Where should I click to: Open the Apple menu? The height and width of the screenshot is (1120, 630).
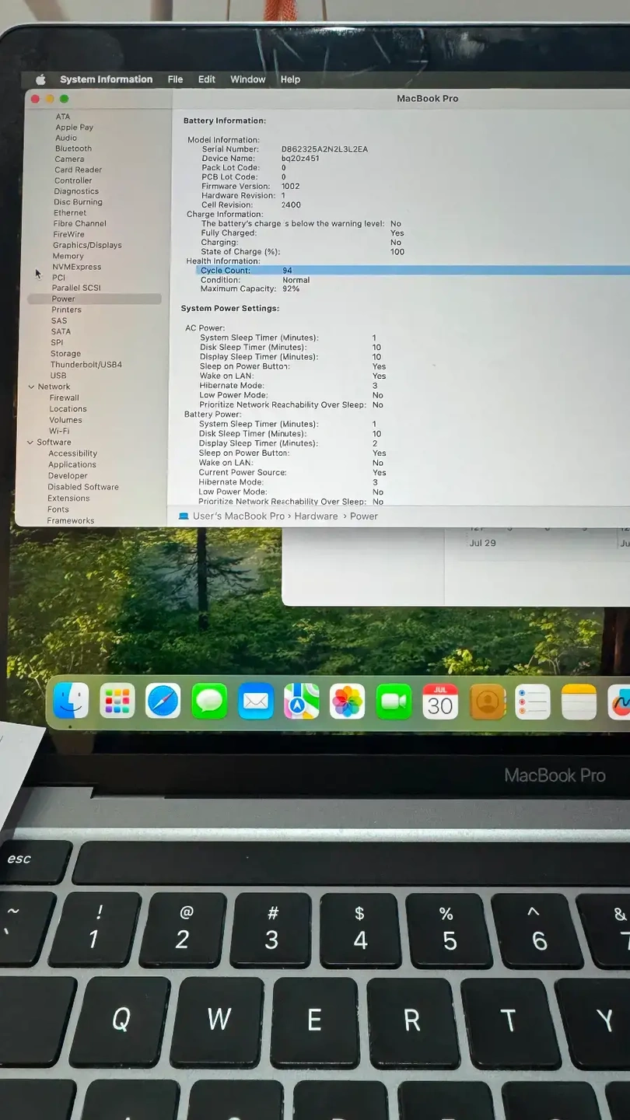[x=40, y=79]
